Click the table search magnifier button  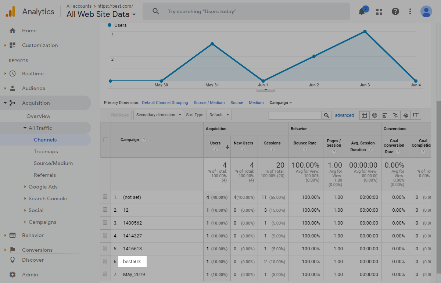coord(326,115)
